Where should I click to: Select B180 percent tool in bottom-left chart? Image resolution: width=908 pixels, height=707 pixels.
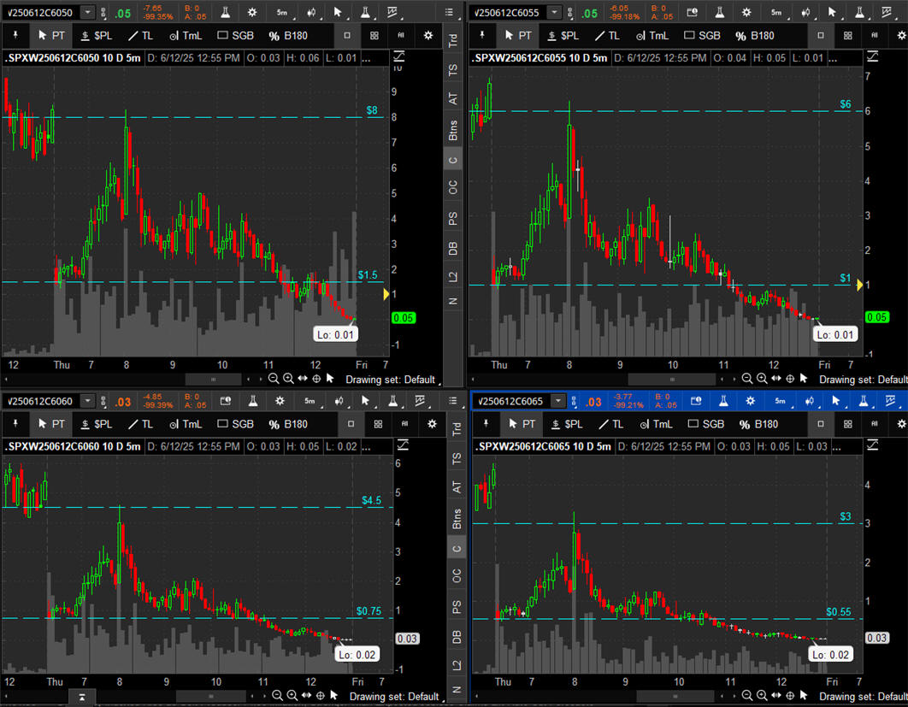point(289,424)
